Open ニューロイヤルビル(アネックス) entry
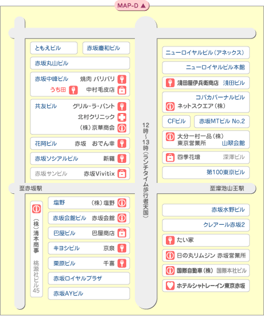The height and width of the screenshot is (320, 264). 206,52
